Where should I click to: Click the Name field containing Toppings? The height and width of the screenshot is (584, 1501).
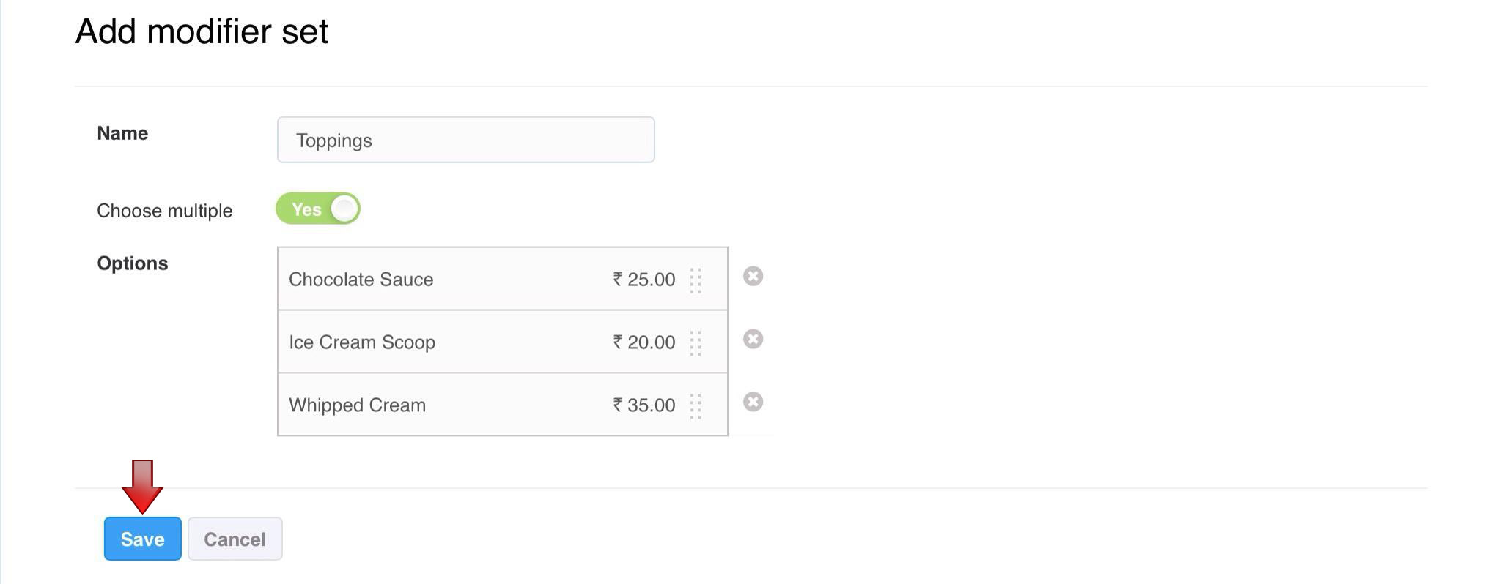(x=465, y=140)
